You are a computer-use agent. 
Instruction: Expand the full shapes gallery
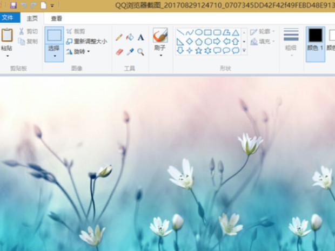244,51
